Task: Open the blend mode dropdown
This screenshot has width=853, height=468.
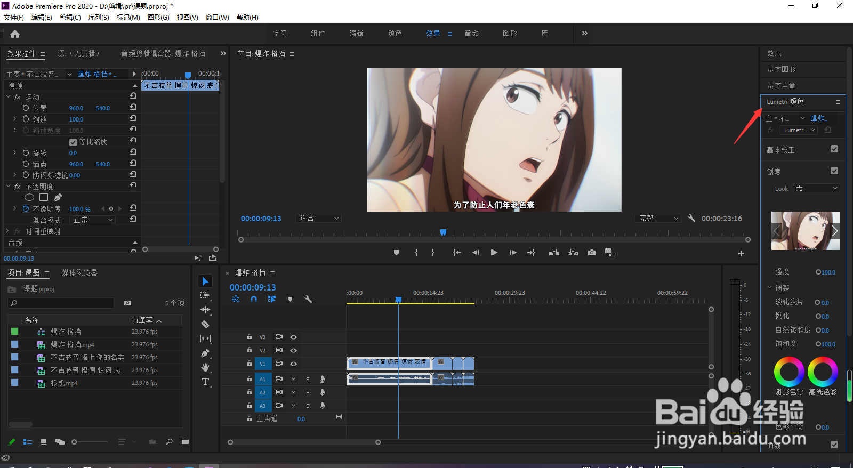Action: [x=93, y=220]
